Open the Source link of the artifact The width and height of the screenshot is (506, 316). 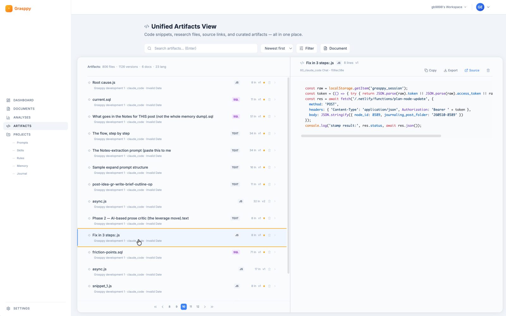472,70
